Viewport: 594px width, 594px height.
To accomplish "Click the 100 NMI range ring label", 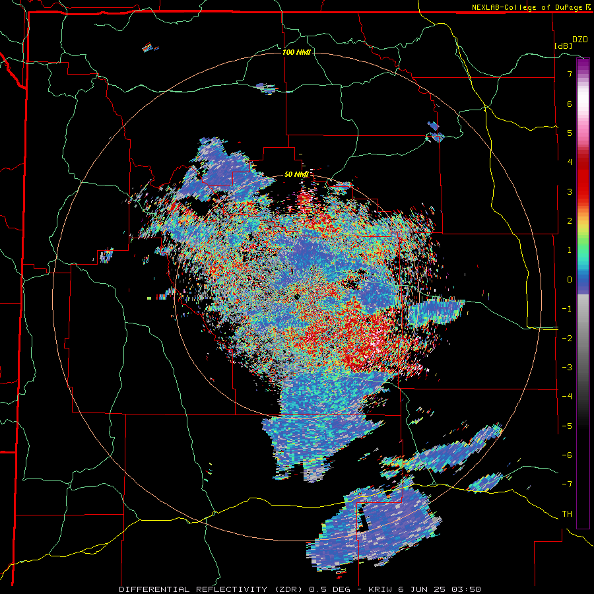I will coord(296,52).
